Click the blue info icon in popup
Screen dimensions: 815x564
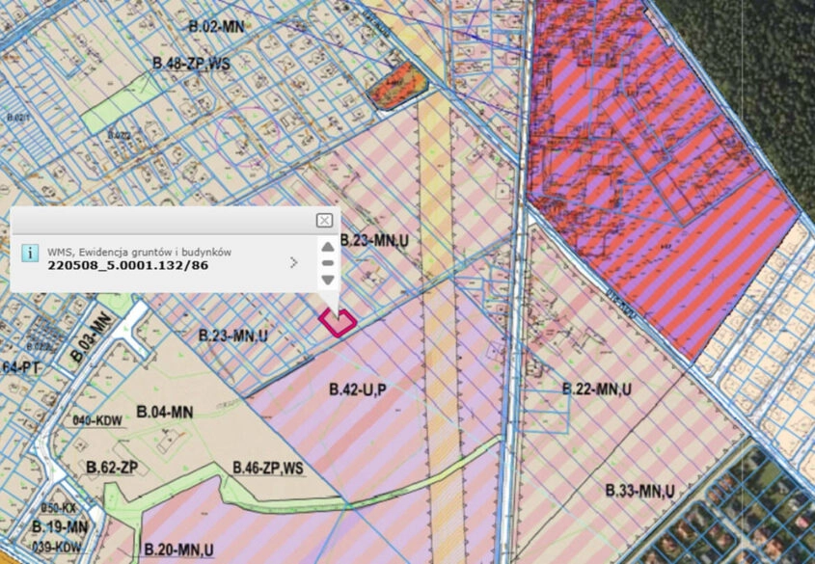[x=30, y=254]
